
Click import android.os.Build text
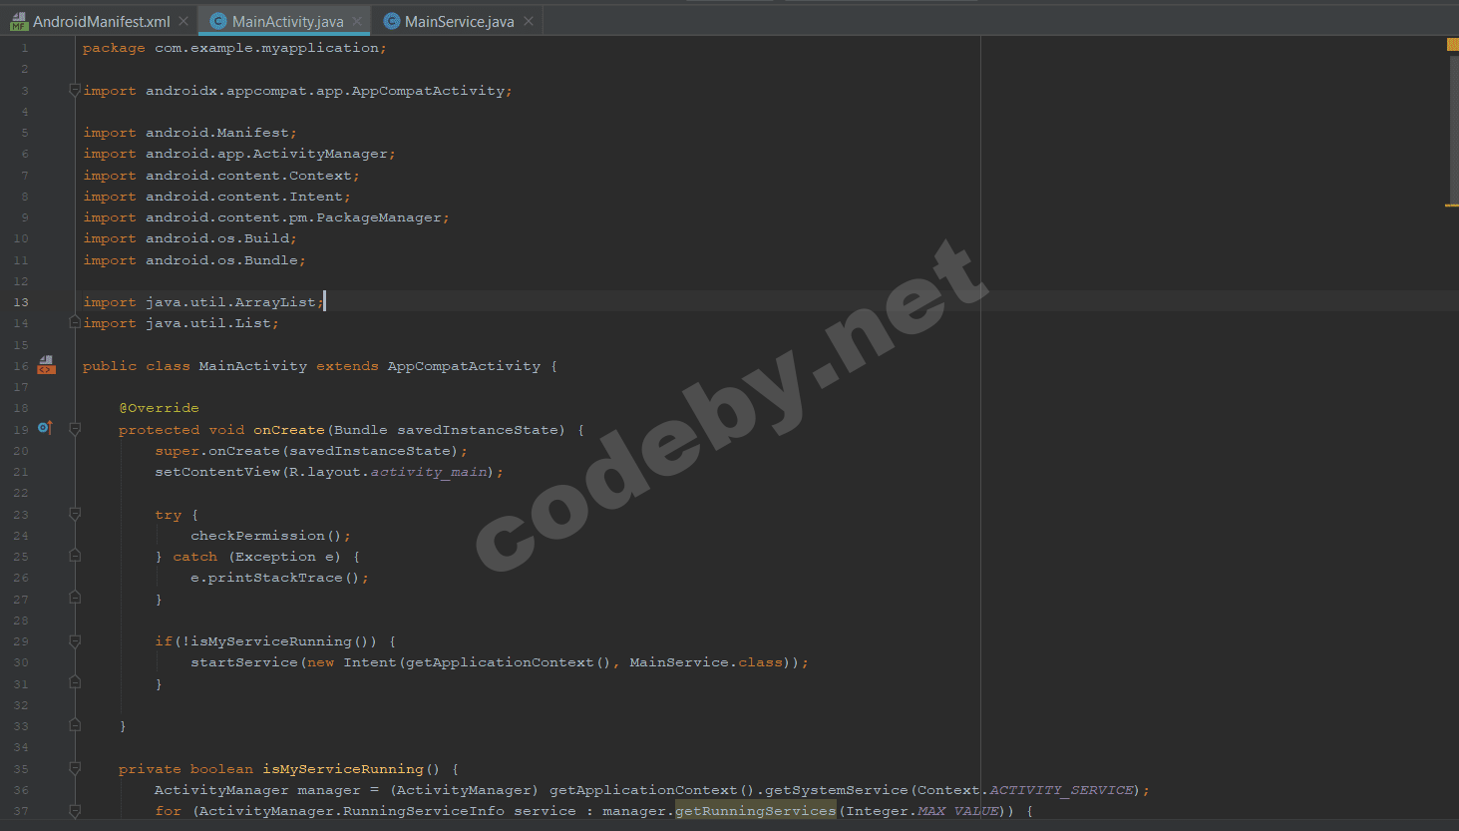pos(189,238)
